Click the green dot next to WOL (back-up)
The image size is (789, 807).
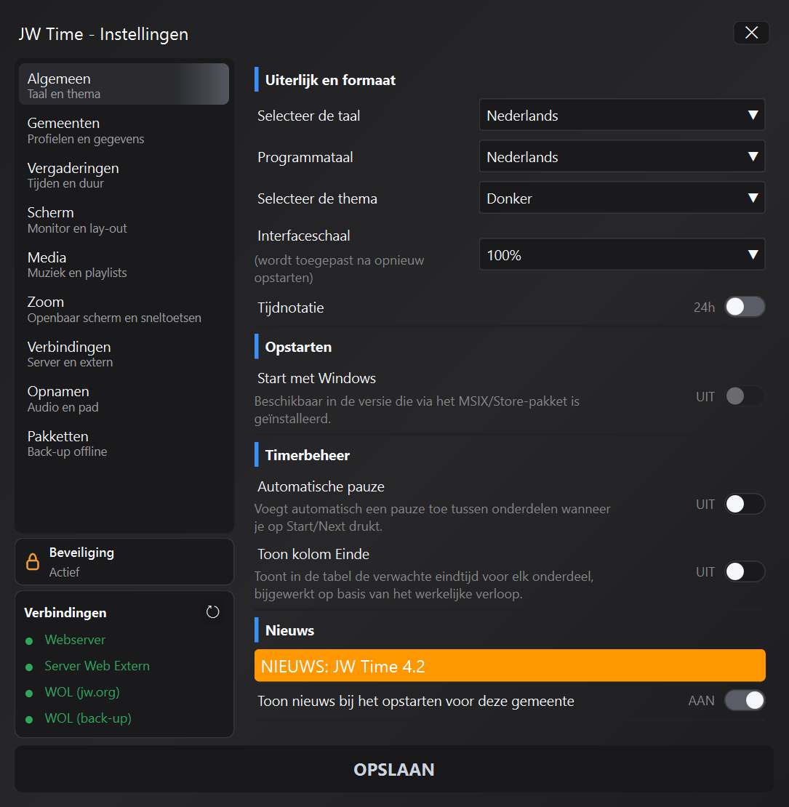(29, 720)
